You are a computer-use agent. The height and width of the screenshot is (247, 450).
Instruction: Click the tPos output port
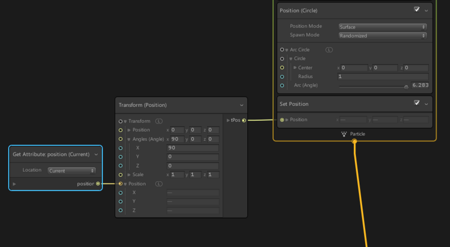244,120
